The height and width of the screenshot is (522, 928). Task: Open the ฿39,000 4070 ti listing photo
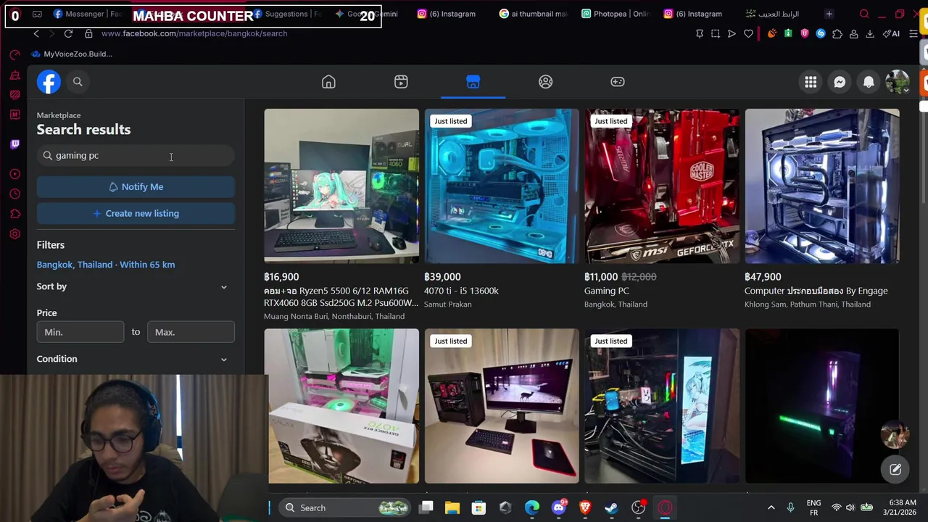502,186
